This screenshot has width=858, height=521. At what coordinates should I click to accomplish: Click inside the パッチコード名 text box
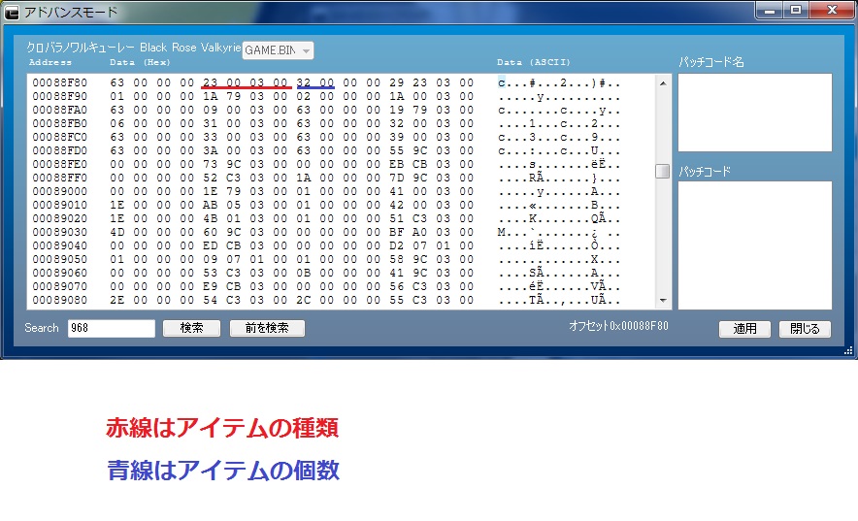tap(754, 112)
